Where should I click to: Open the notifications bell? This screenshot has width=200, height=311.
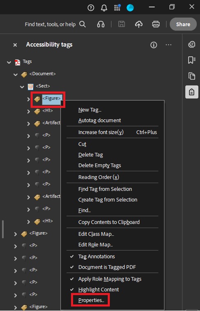(104, 8)
